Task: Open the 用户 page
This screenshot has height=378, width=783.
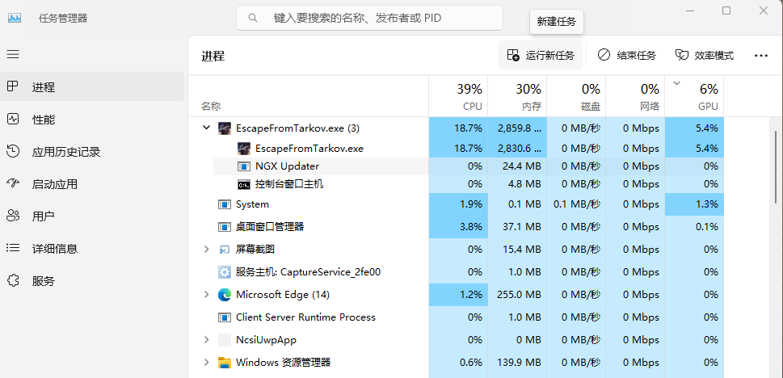Action: (x=92, y=216)
